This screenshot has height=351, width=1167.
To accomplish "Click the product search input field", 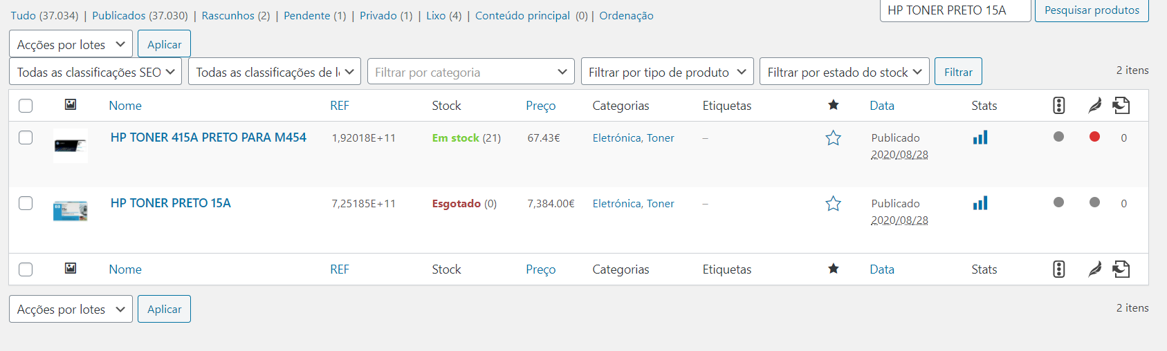I will pyautogui.click(x=955, y=10).
